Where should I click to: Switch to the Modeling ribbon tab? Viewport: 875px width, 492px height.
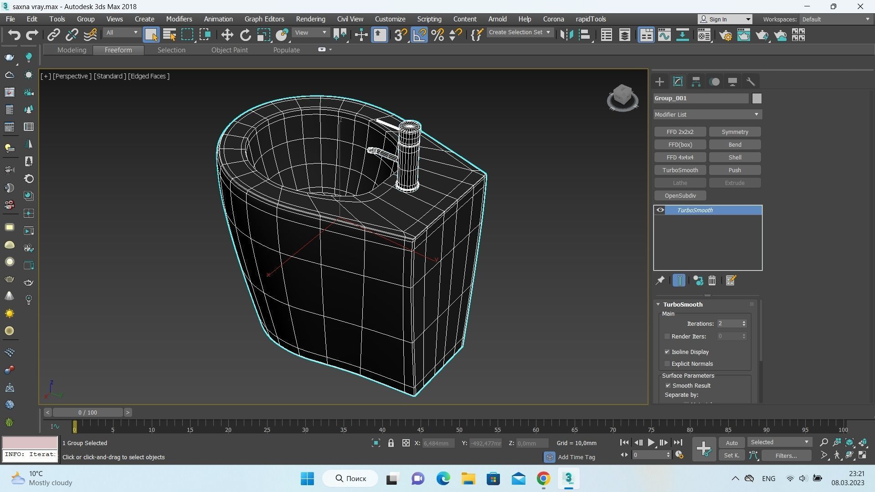point(72,50)
